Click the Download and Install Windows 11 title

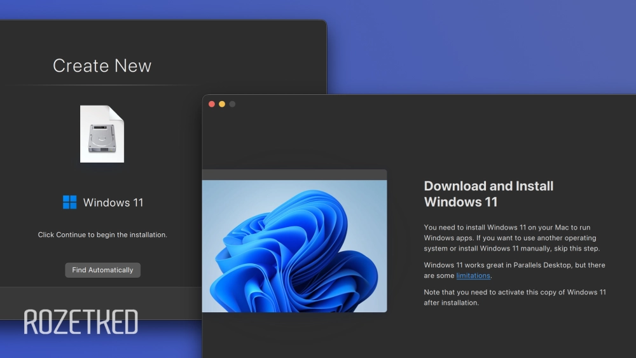[488, 194]
